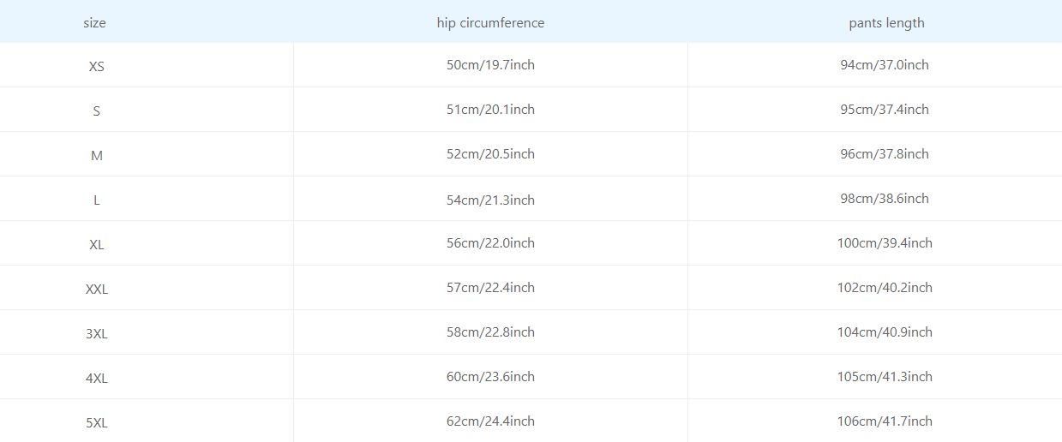1062x442 pixels.
Task: Click the 94cm/37.0inch pants length
Action: (x=885, y=65)
